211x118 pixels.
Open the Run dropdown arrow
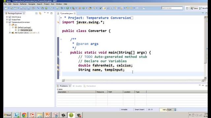pyautogui.click(x=70, y=8)
